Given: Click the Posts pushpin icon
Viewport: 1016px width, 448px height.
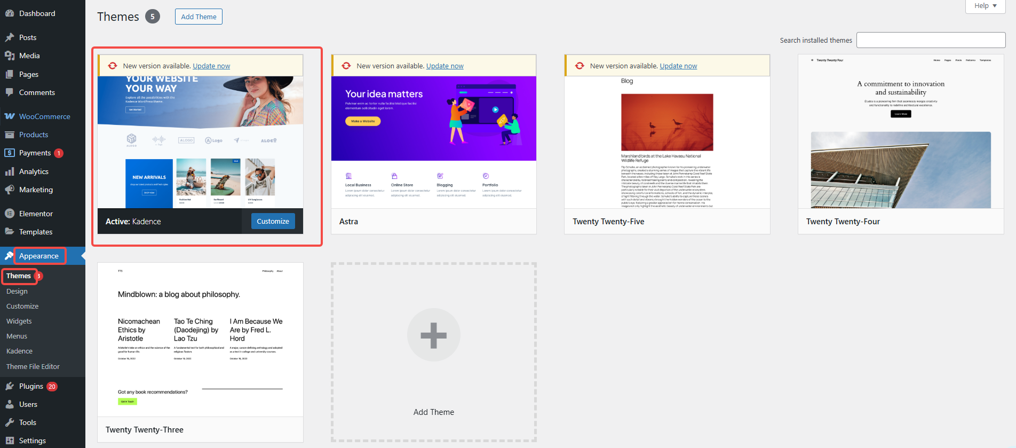Looking at the screenshot, I should (x=10, y=37).
